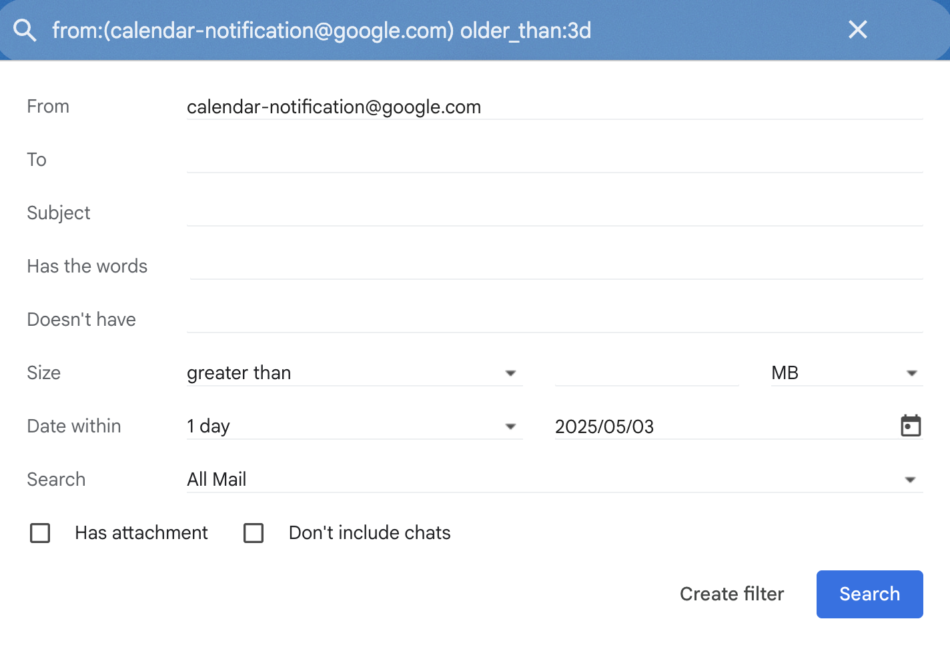Enable the Has attachment checkbox
Screen dimensions: 950x645
tap(40, 533)
